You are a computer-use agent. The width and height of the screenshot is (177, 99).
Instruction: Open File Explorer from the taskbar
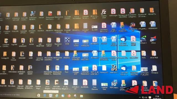coord(82,96)
